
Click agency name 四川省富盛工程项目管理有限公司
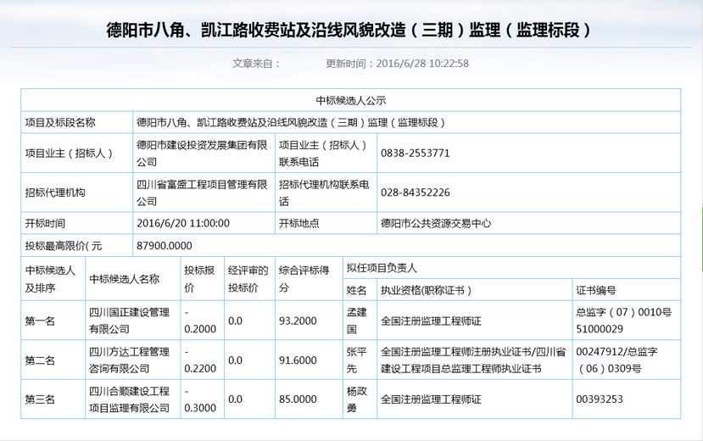point(202,193)
